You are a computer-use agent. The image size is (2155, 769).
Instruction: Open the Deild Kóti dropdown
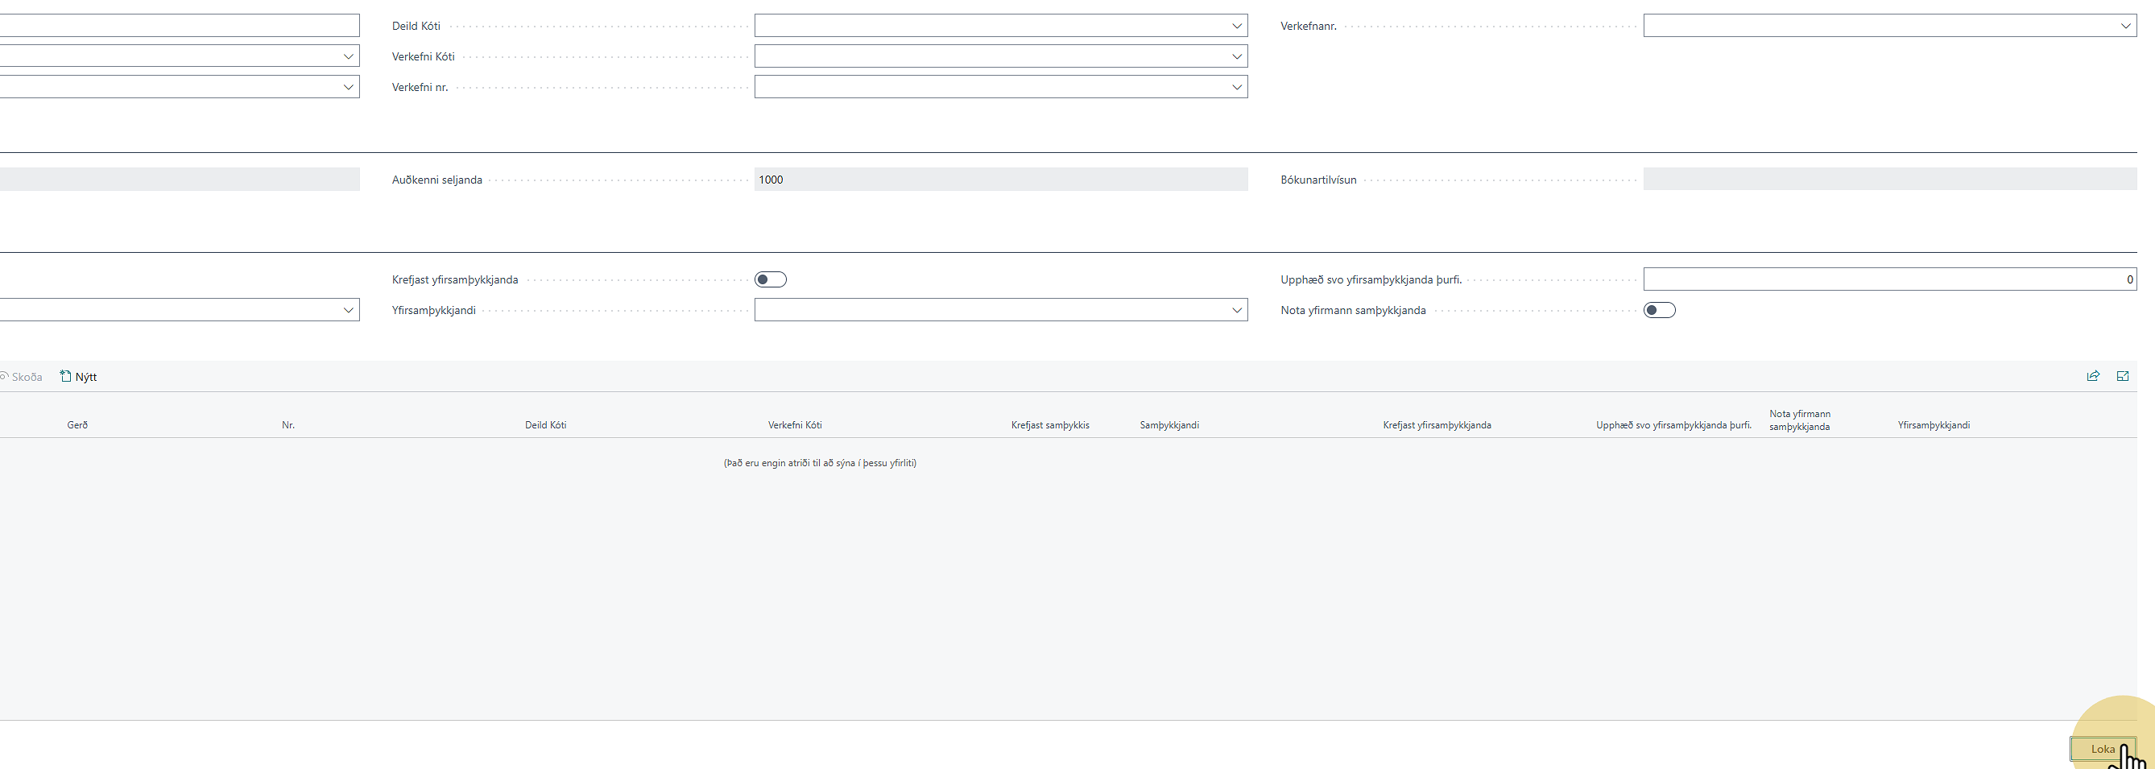click(1236, 26)
